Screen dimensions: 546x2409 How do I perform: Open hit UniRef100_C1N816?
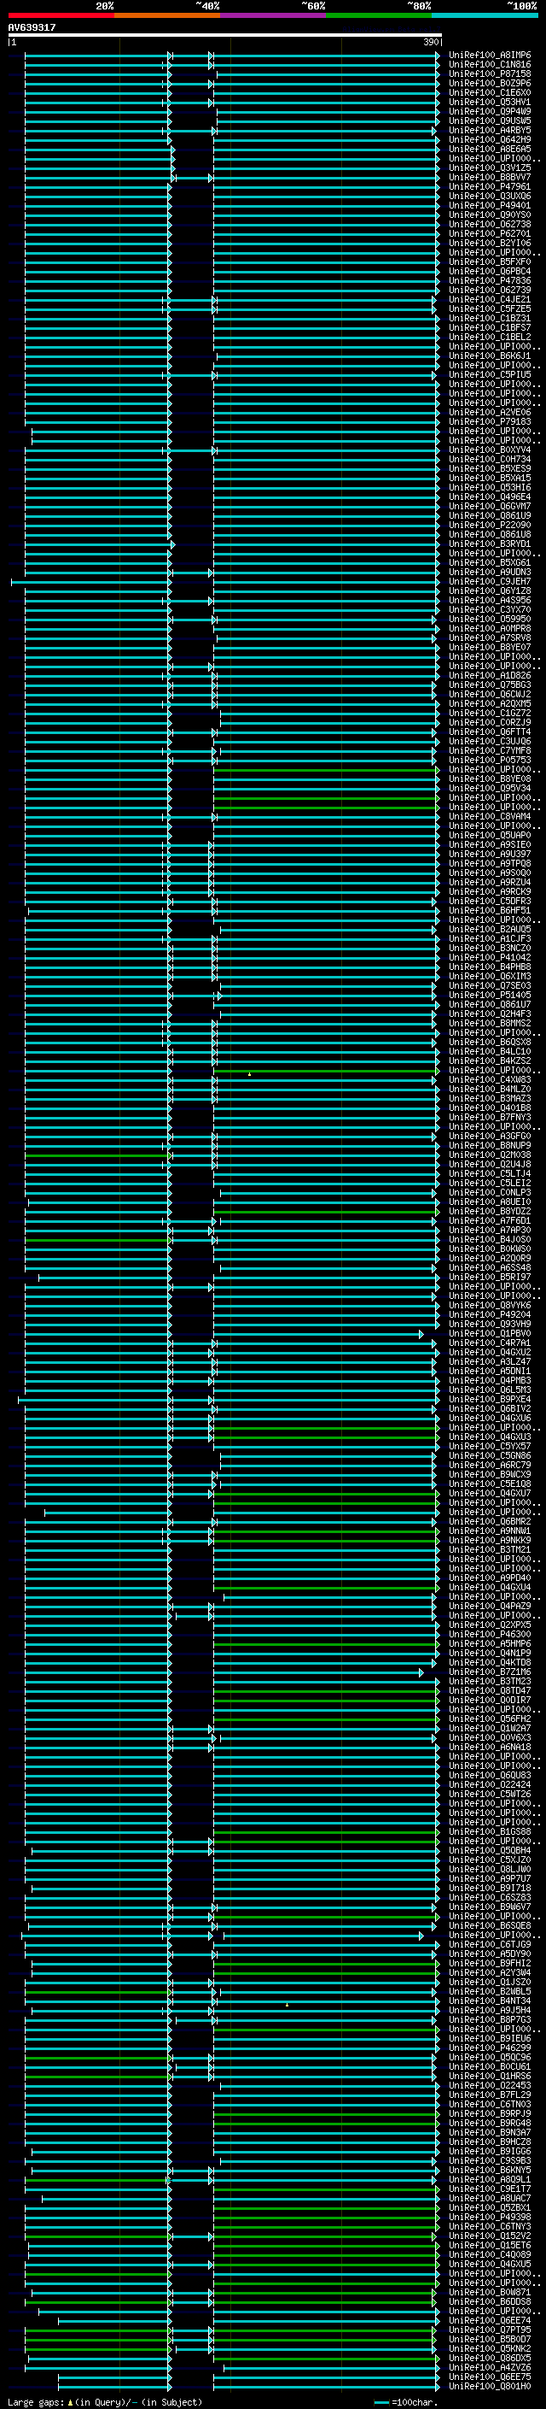[490, 65]
